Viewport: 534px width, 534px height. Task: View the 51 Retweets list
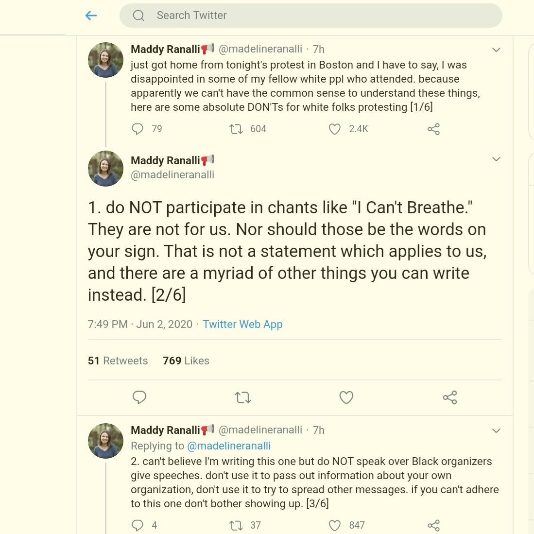pyautogui.click(x=118, y=361)
